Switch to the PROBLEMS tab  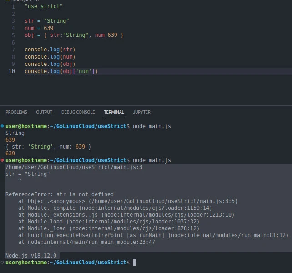point(16,112)
